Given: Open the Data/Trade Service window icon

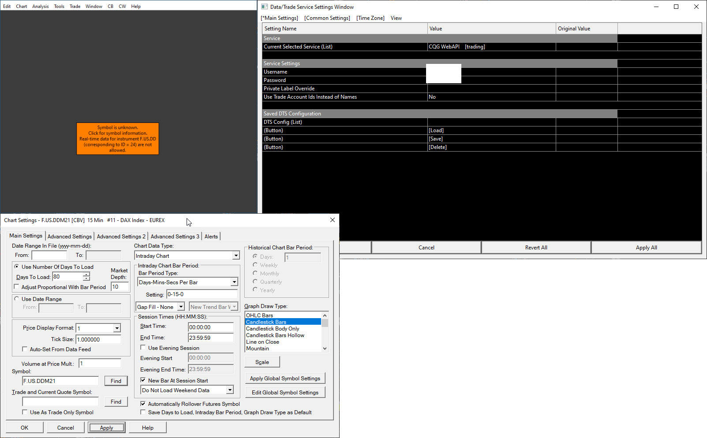Looking at the screenshot, I should click(x=265, y=7).
